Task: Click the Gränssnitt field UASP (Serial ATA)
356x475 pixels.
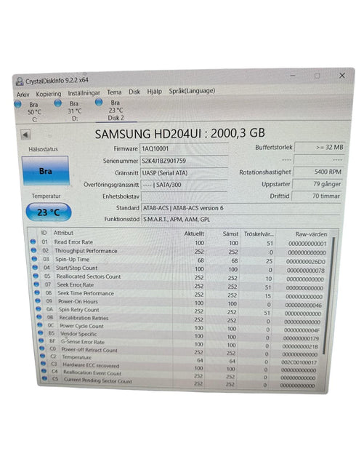Action: [x=184, y=173]
